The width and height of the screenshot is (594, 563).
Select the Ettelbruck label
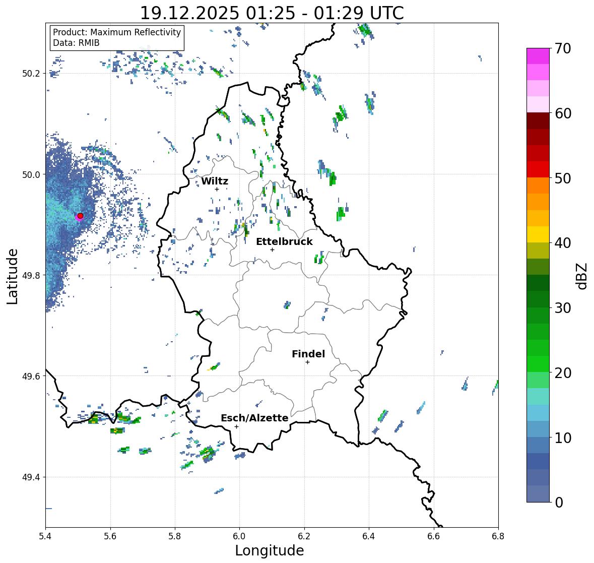(284, 241)
